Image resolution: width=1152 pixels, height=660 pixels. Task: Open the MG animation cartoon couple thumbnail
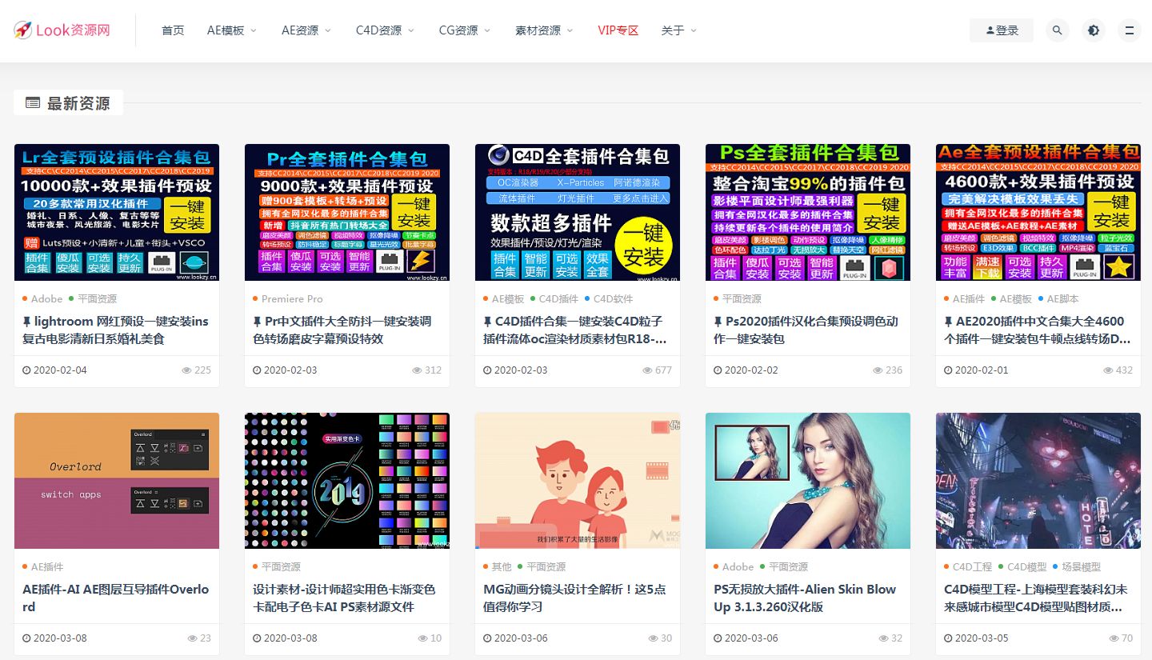(x=578, y=481)
